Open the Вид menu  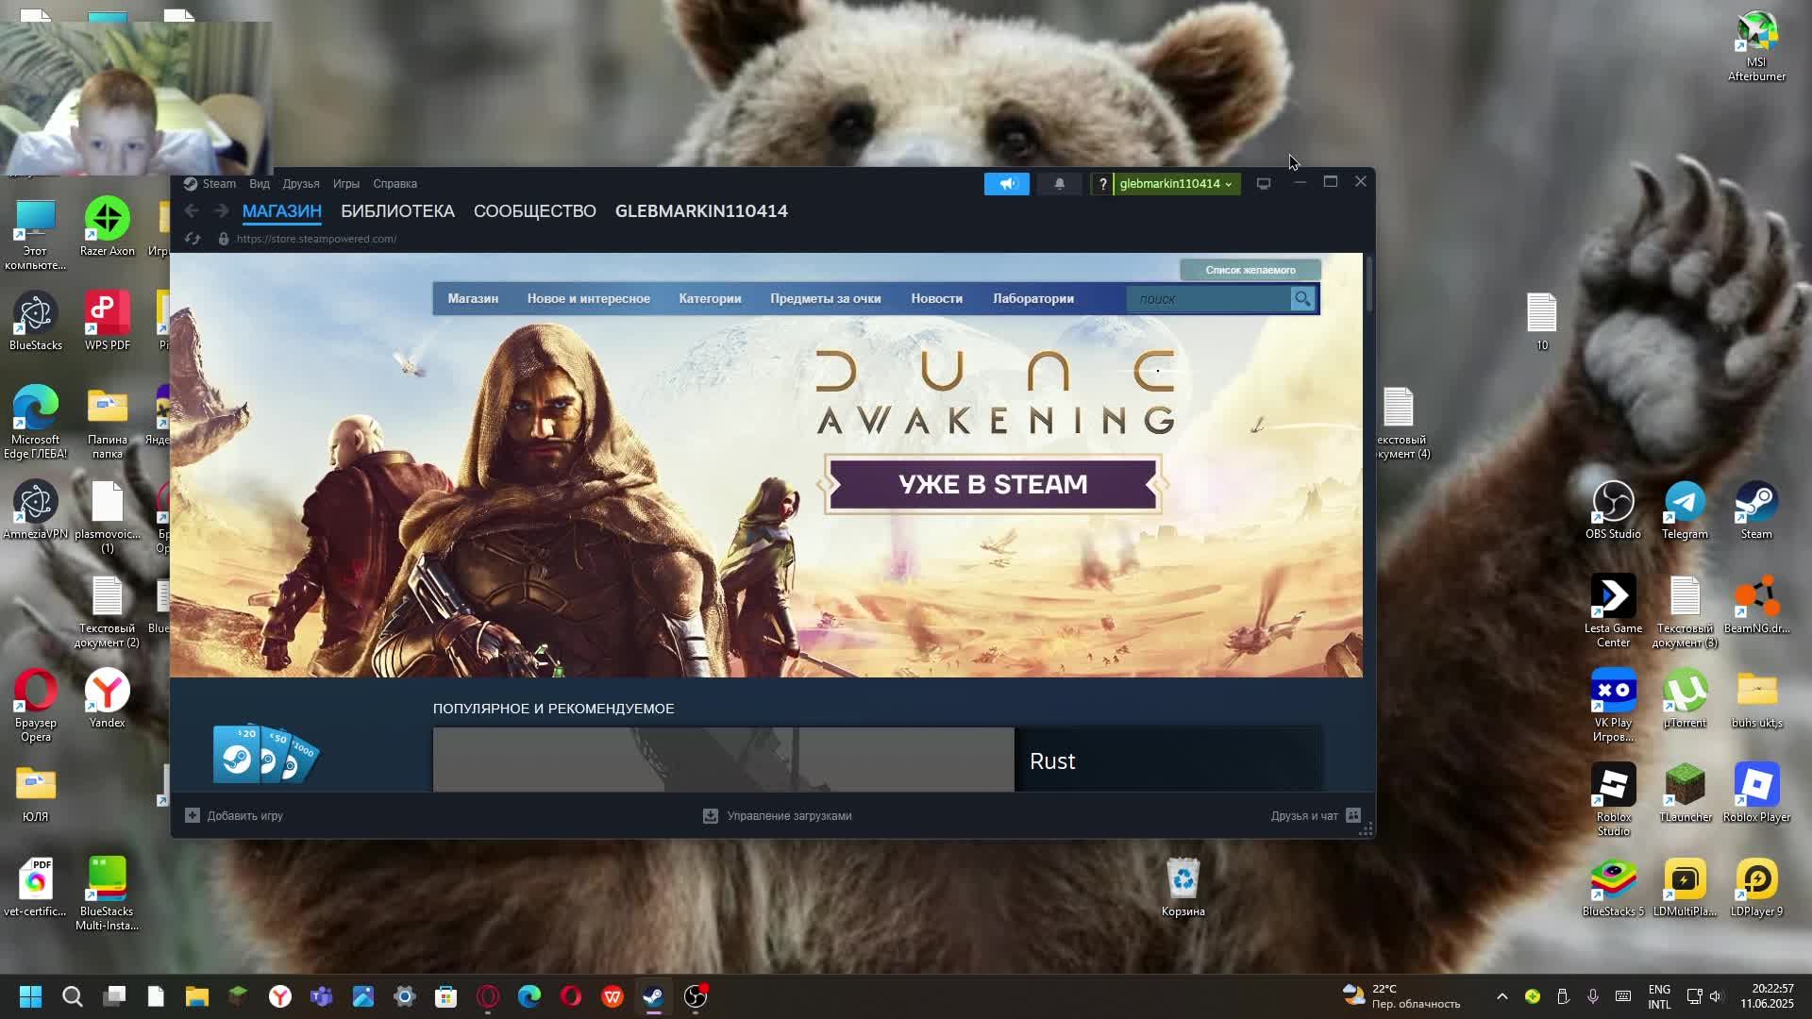260,184
